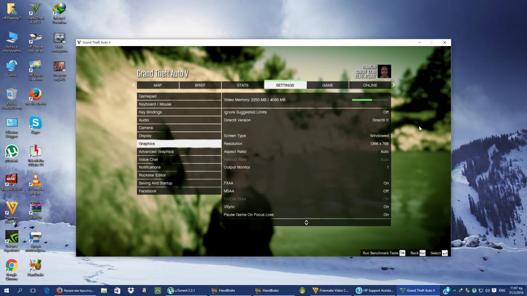Open Grand Theft Auto V desktop shortcut
527x296 pixels.
click(35, 13)
